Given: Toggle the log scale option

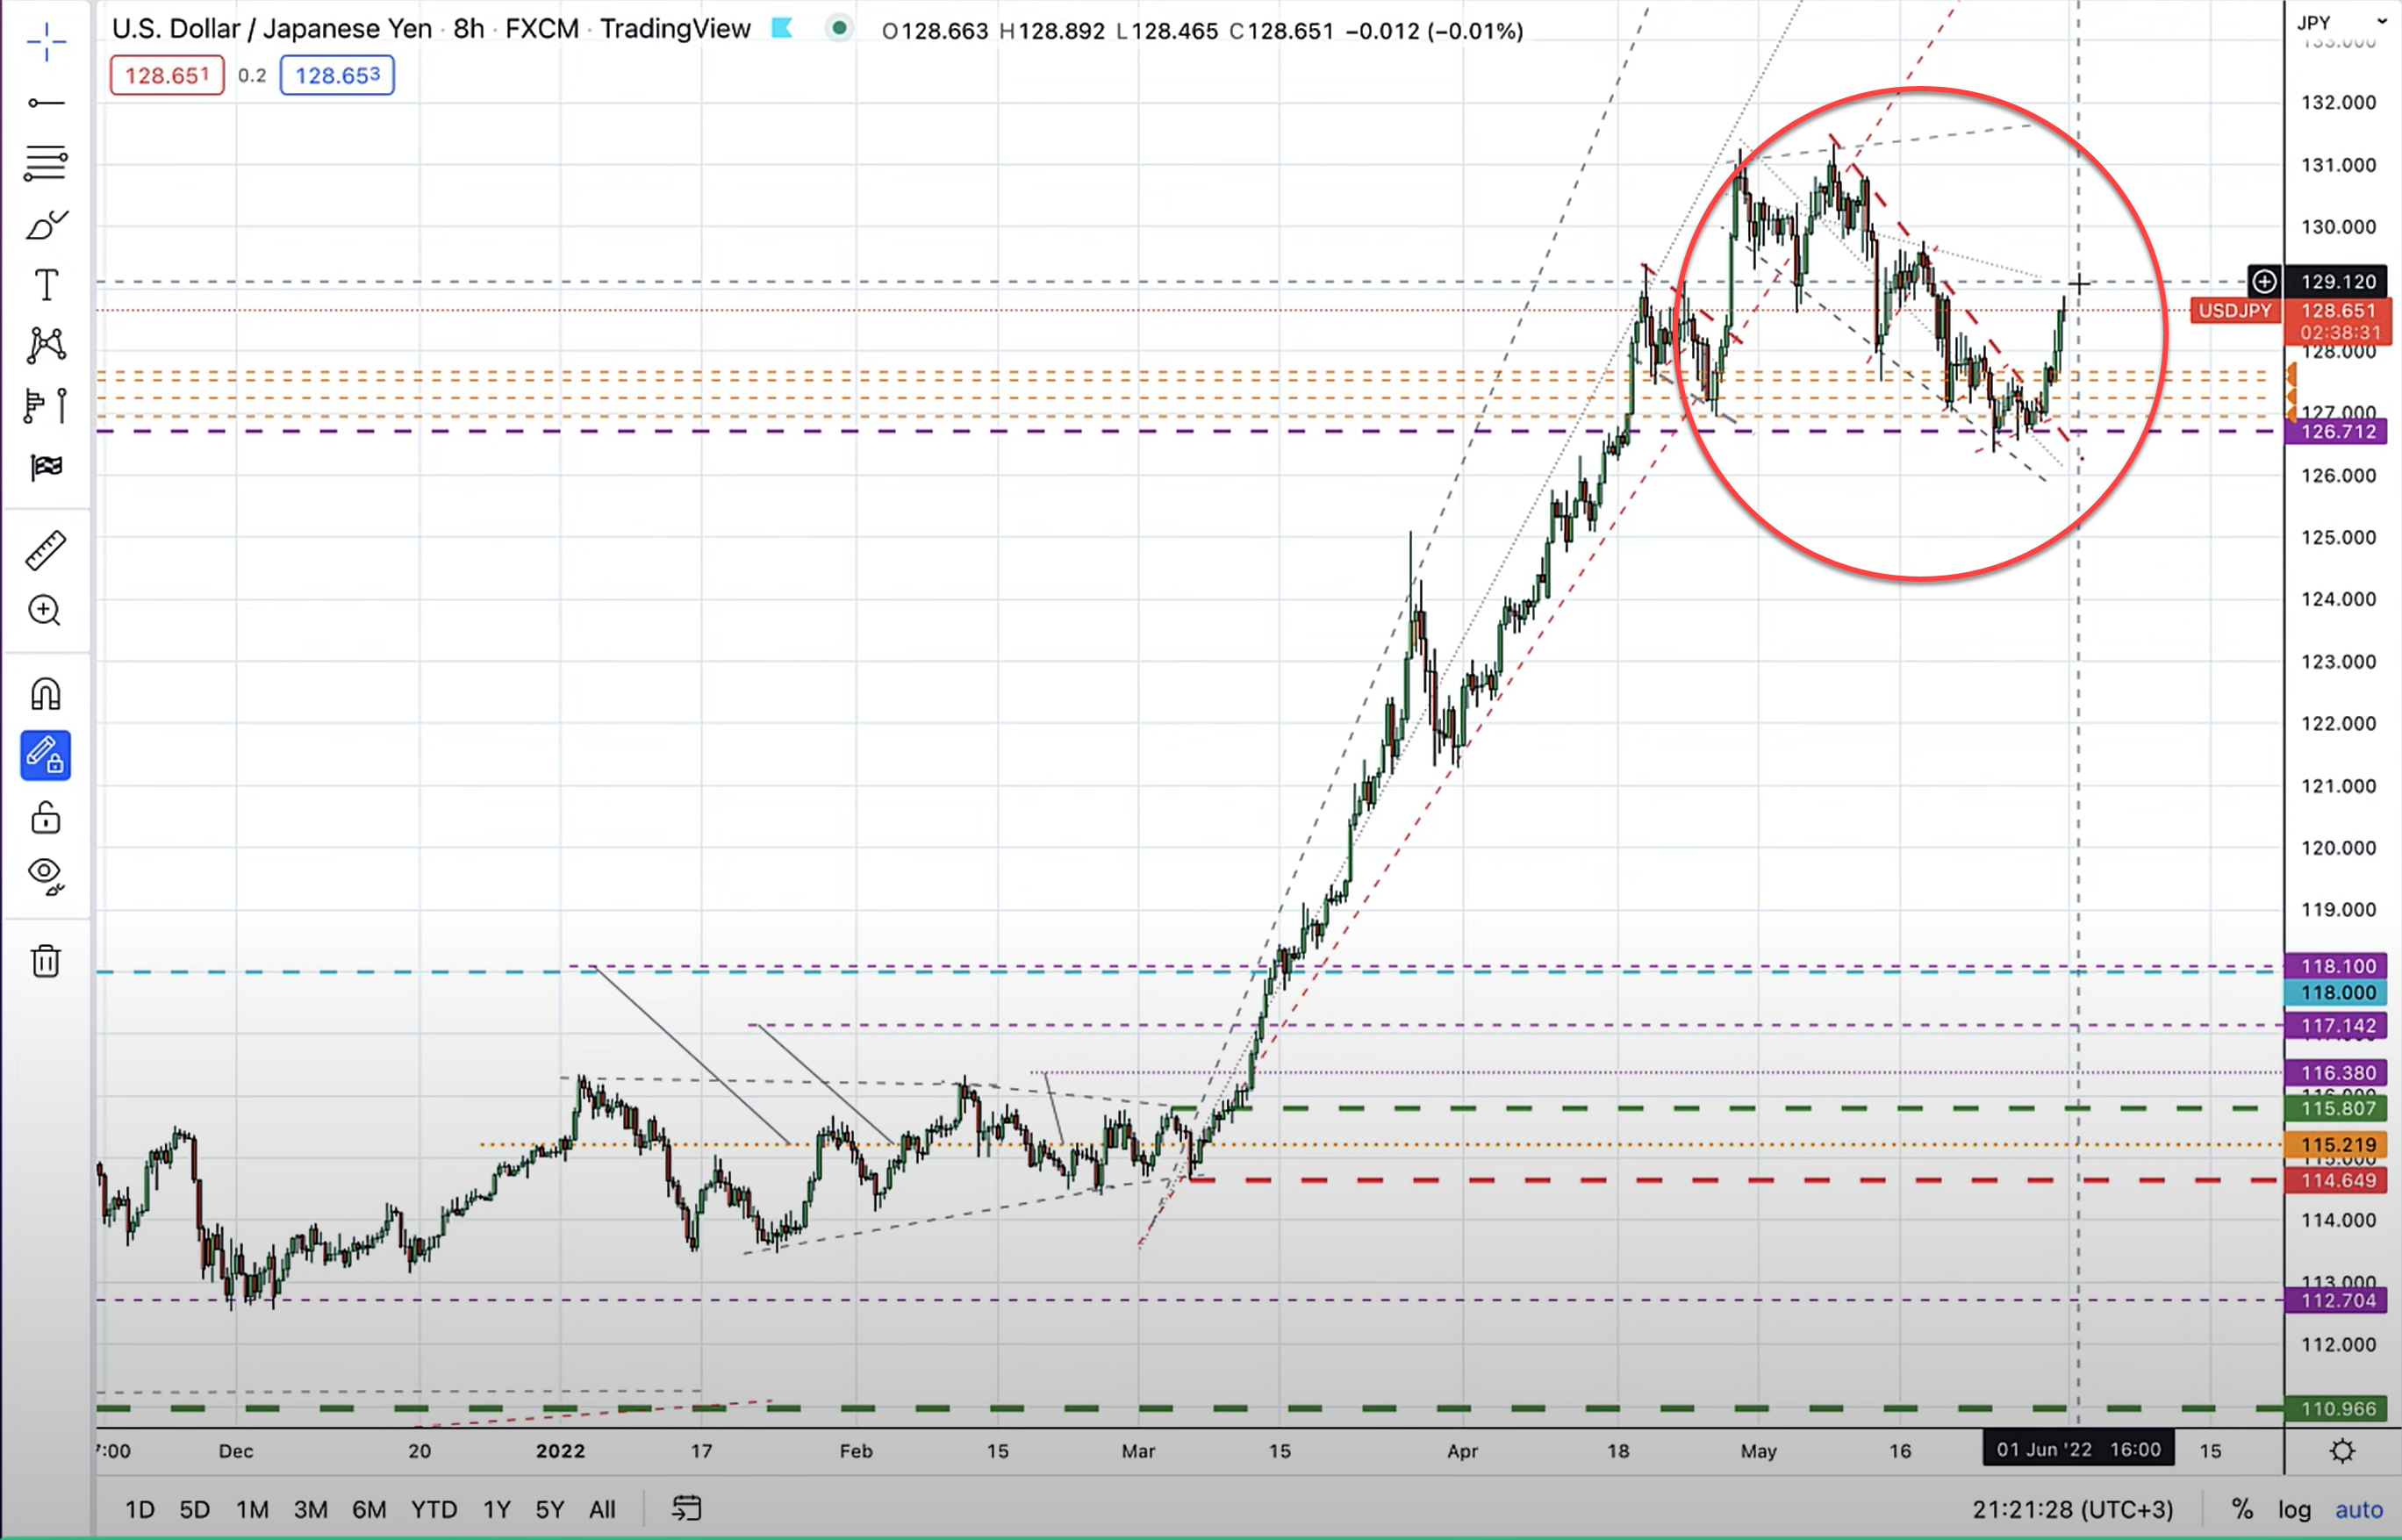Looking at the screenshot, I should coord(2294,1509).
